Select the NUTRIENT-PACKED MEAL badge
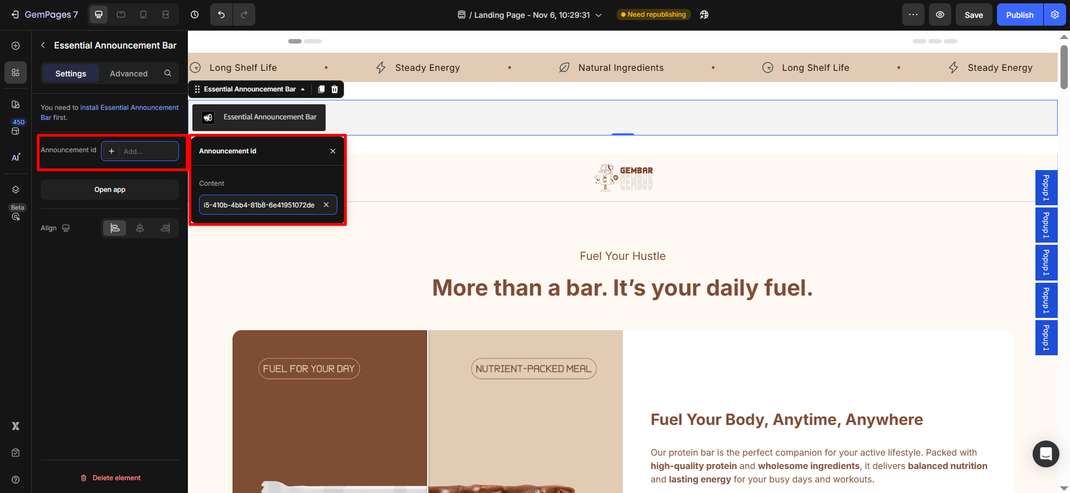1070x493 pixels. 534,369
